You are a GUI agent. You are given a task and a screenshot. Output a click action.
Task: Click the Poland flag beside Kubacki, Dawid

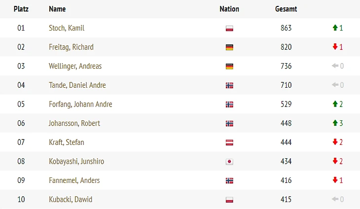229,200
